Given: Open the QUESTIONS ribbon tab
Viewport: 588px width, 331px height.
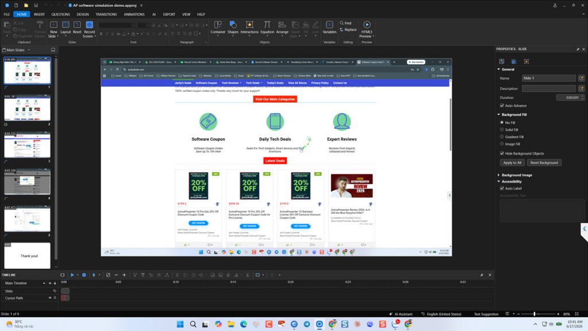Looking at the screenshot, I should click(x=60, y=14).
